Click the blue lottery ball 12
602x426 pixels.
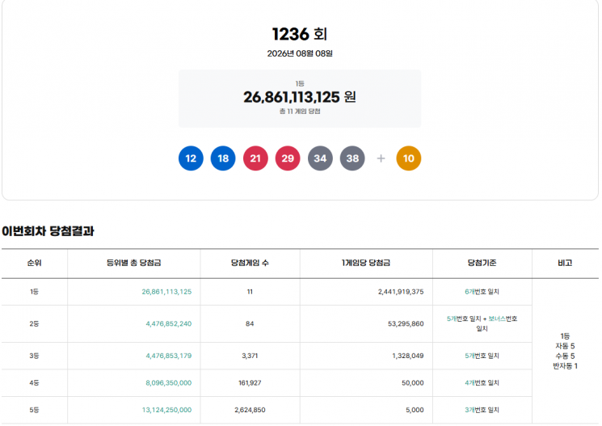191,158
